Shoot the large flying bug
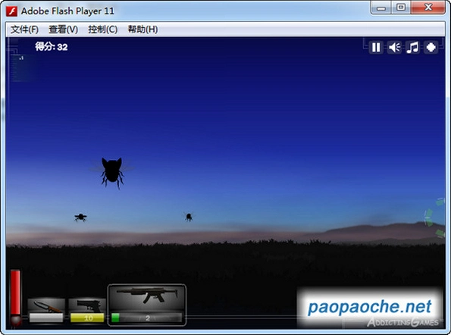Viewport: 451px width, 335px height. (x=112, y=173)
